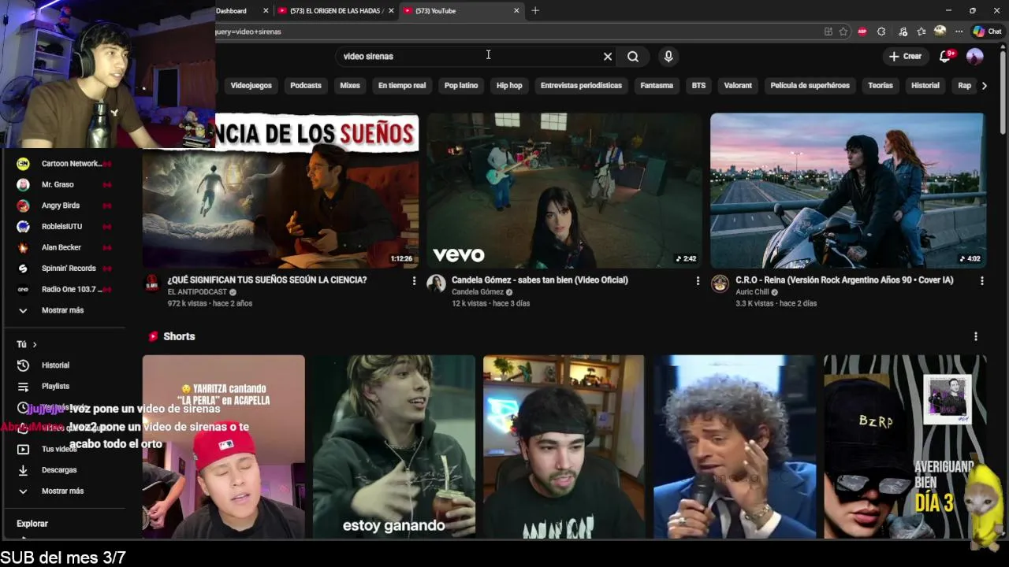Click the search magnifier button

point(633,57)
